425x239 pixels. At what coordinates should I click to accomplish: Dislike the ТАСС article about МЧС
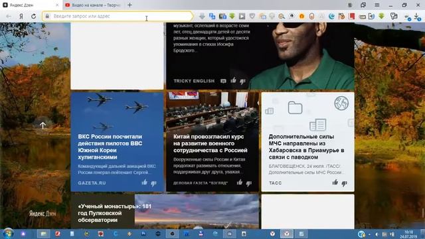pyautogui.click(x=345, y=183)
